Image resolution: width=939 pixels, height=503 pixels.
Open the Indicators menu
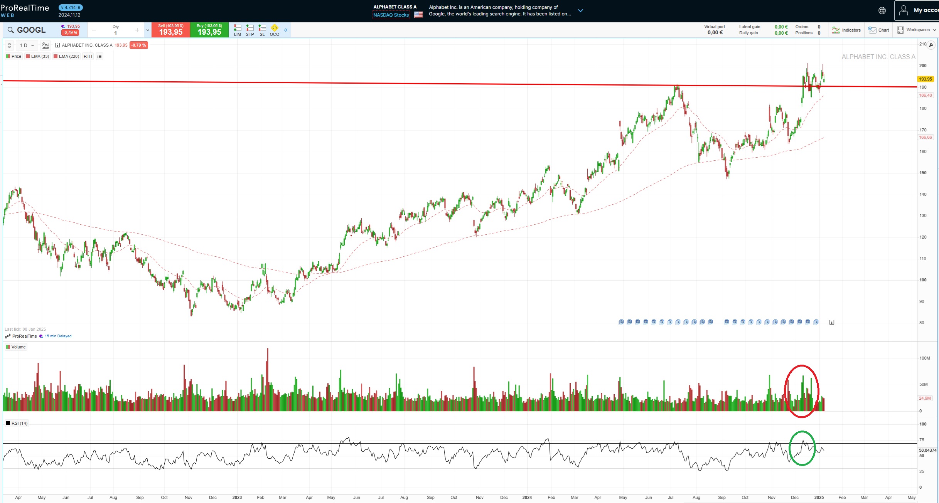(x=846, y=30)
